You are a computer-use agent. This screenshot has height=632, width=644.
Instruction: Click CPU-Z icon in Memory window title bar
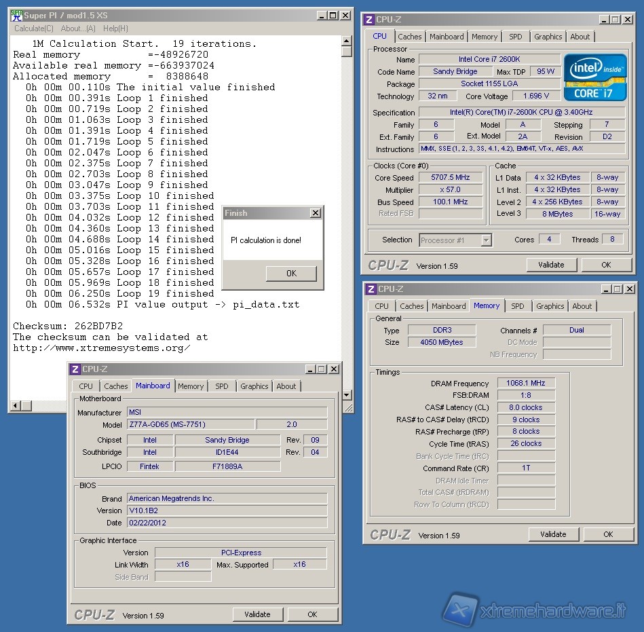tap(371, 289)
